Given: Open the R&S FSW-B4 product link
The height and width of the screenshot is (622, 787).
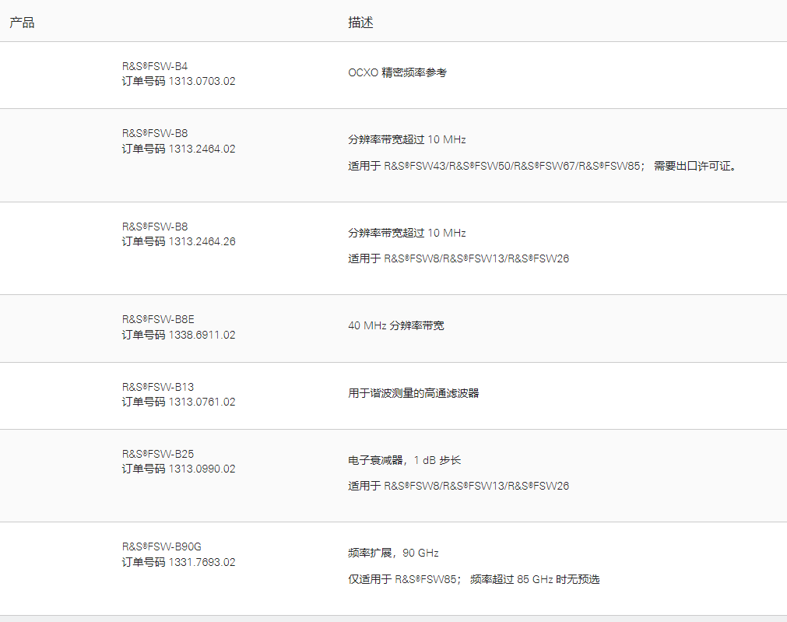Looking at the screenshot, I should click(x=155, y=66).
